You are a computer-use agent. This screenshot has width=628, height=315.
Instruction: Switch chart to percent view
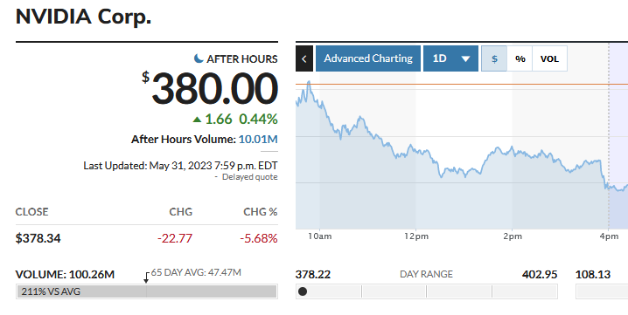tap(520, 58)
